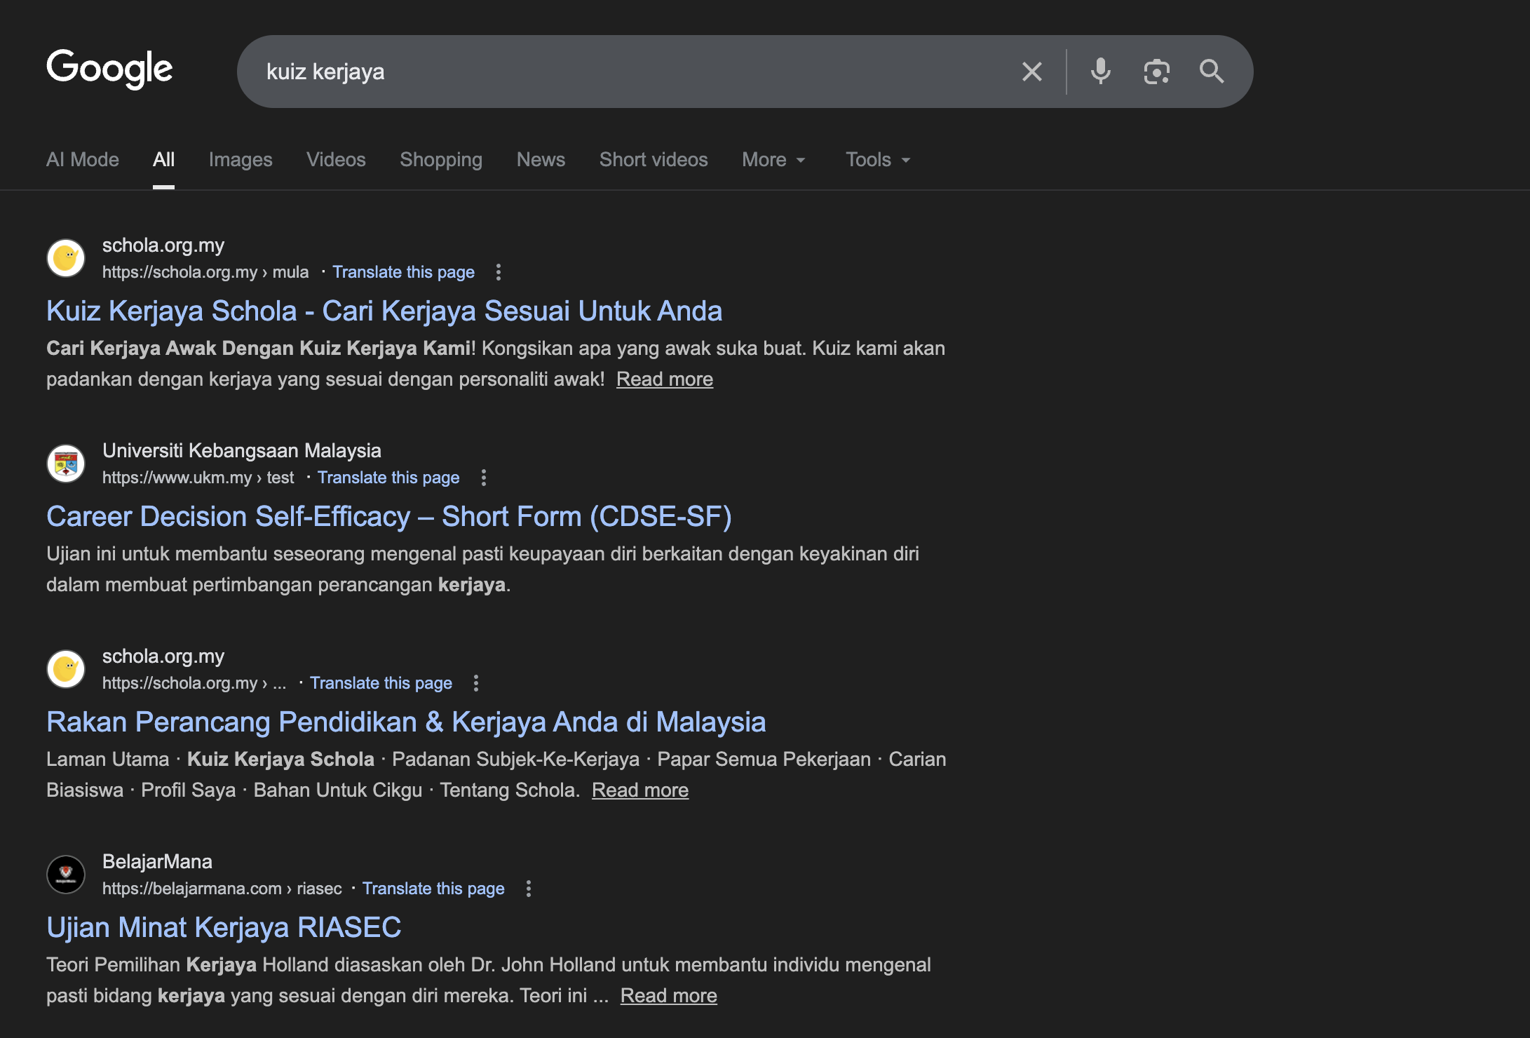Open the three-dot menu on the RIASEC result

(528, 889)
